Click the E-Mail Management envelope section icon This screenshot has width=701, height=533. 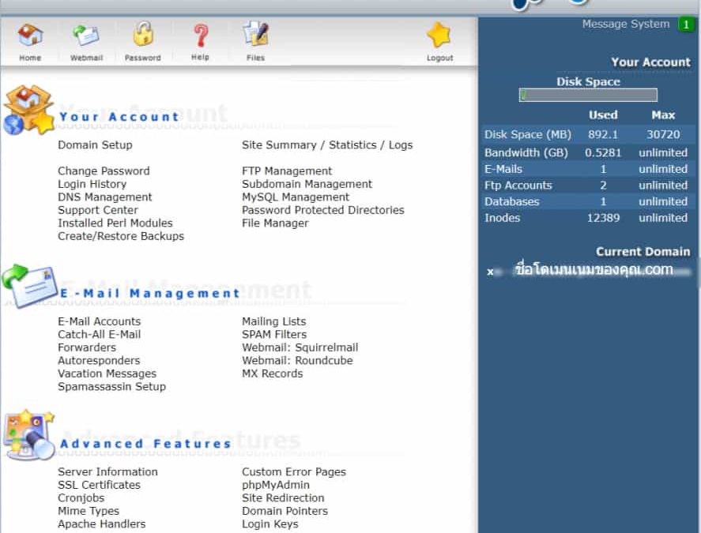click(x=29, y=286)
